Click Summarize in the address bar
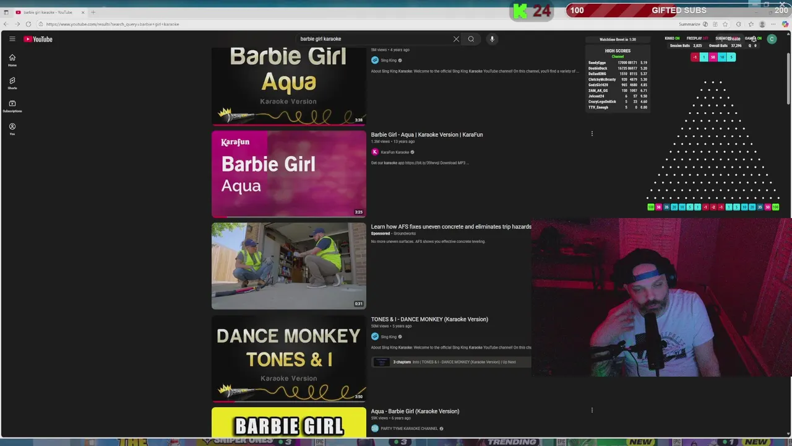 [689, 24]
